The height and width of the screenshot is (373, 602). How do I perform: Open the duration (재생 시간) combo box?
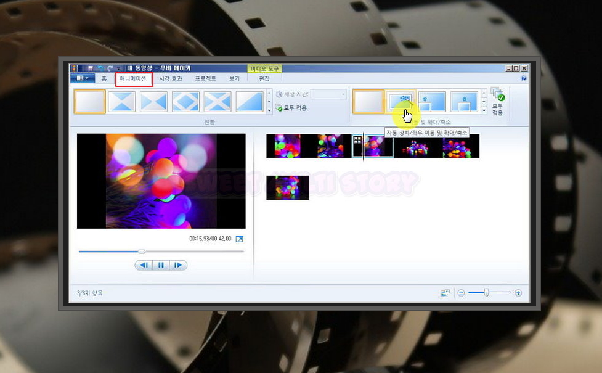(328, 94)
